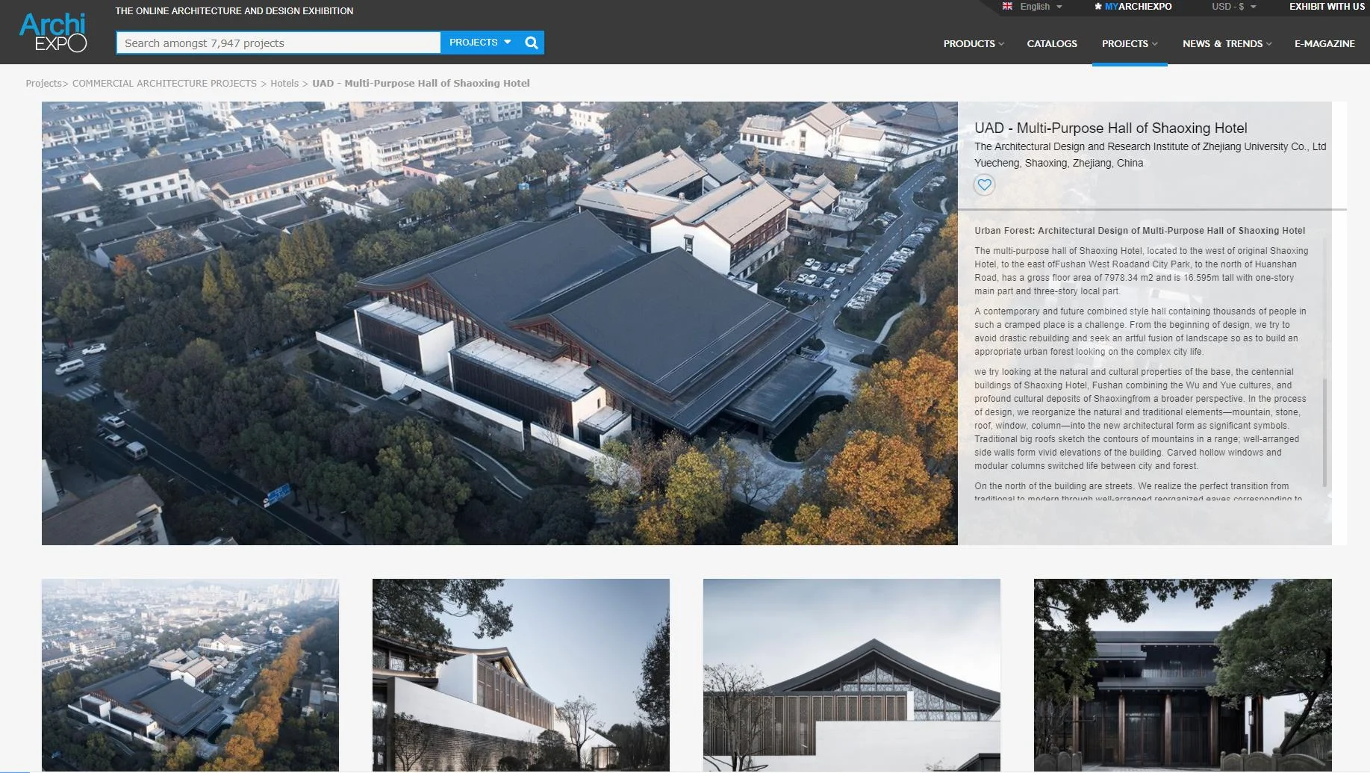The image size is (1370, 773).
Task: Open the E-MAGAZINE menu item
Action: [x=1324, y=44]
